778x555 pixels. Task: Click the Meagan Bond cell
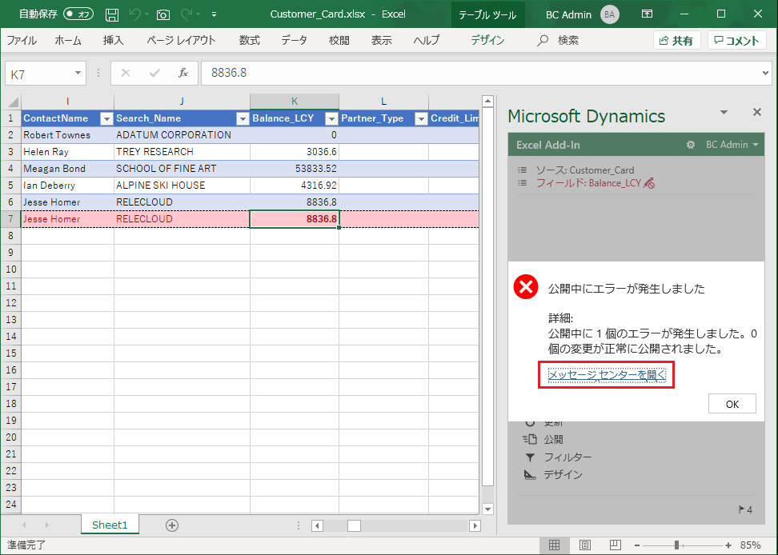click(67, 169)
